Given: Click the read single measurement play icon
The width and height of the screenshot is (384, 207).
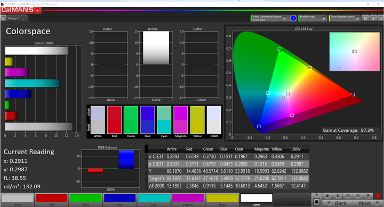Looking at the screenshot, I should point(338,196).
